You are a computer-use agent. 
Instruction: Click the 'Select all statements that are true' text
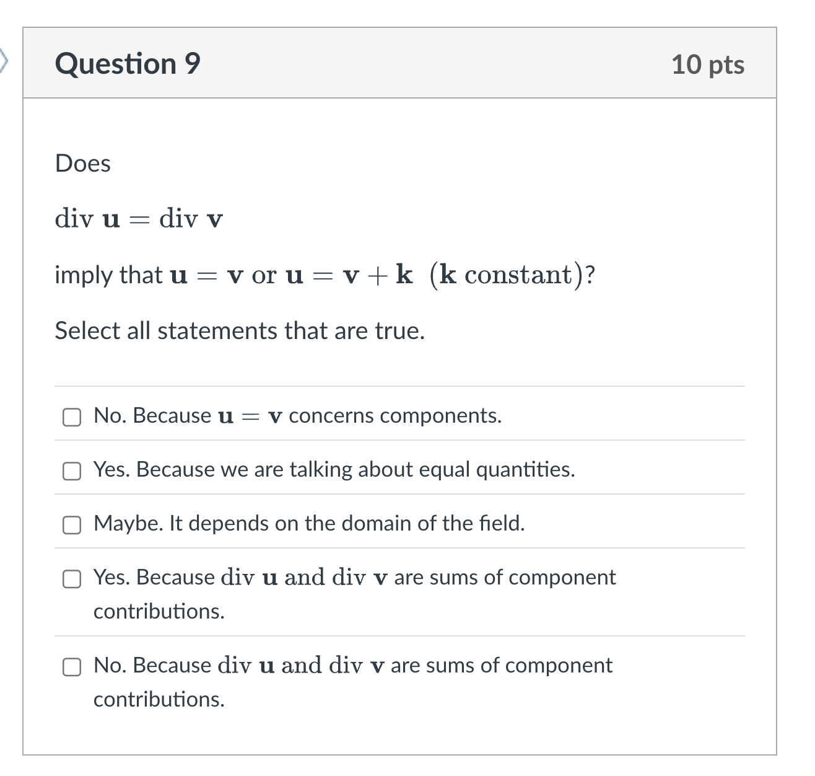(x=240, y=331)
